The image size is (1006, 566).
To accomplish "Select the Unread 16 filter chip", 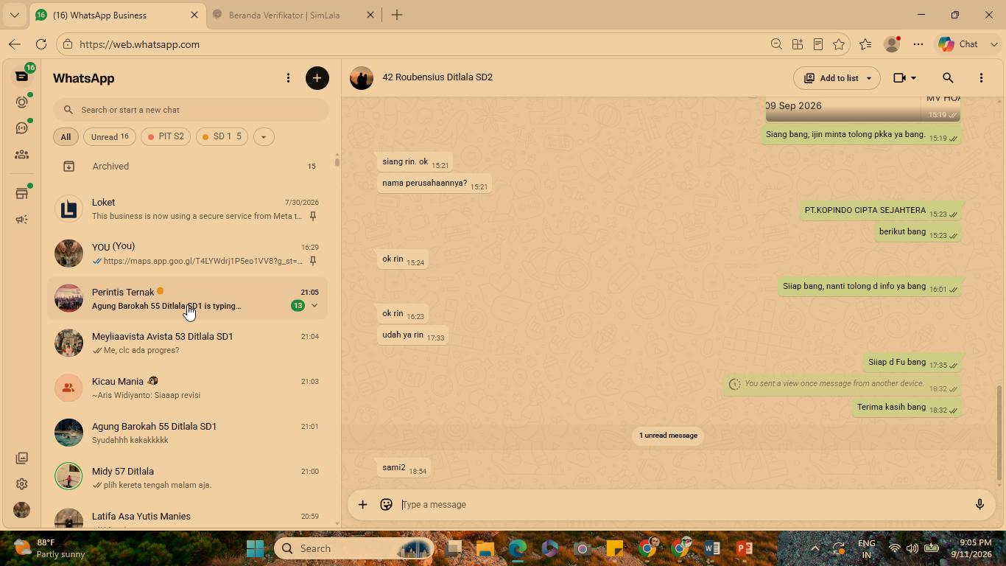I will tap(110, 136).
